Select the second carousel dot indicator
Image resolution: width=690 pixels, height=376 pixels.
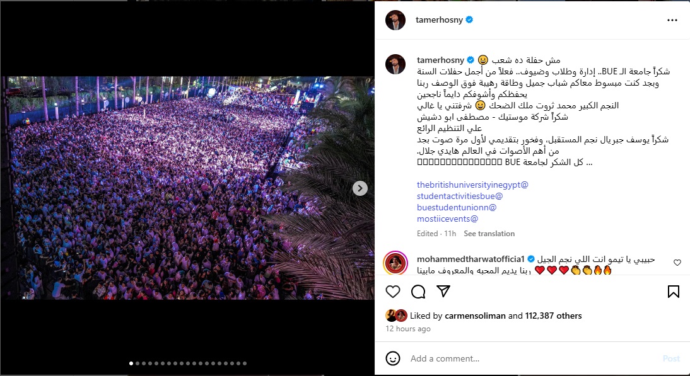pyautogui.click(x=137, y=363)
